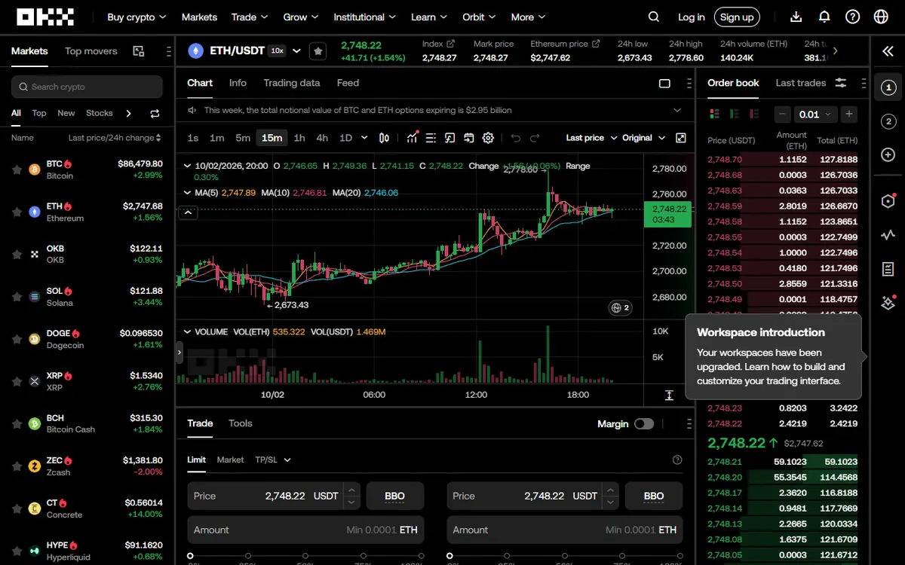Show combined buy and sell order book view
Screen dimensions: 905x565
coord(714,114)
